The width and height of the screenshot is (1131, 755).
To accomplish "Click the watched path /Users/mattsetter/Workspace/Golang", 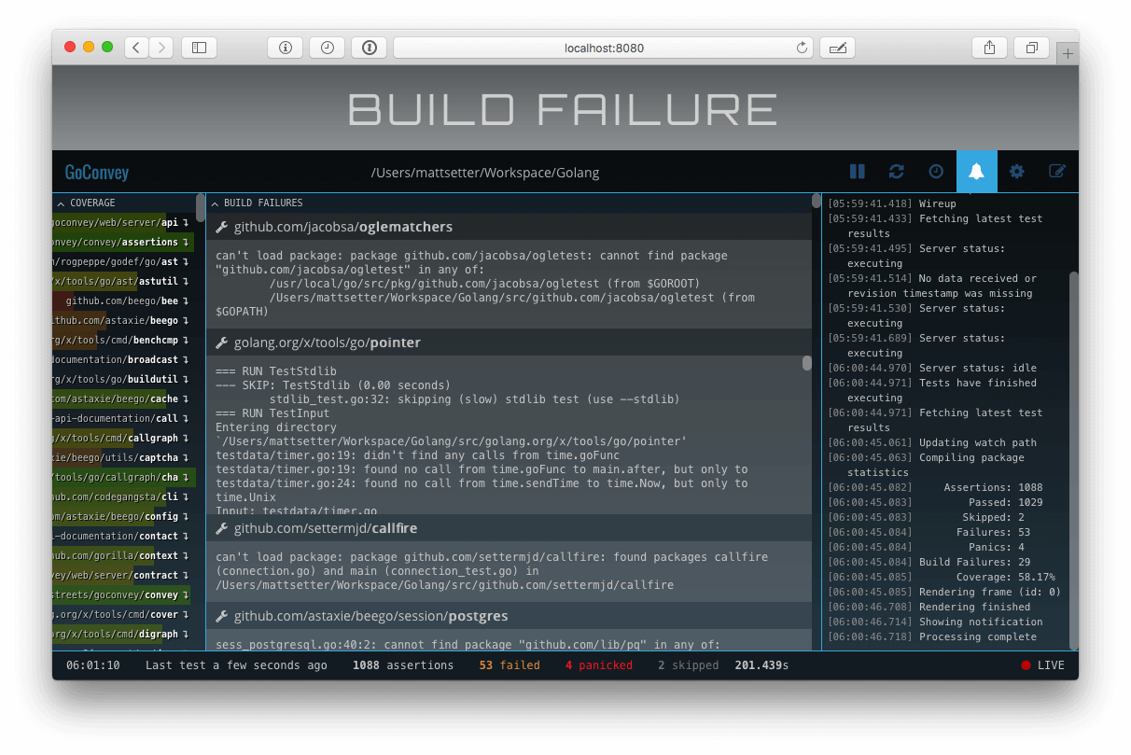I will click(x=485, y=173).
